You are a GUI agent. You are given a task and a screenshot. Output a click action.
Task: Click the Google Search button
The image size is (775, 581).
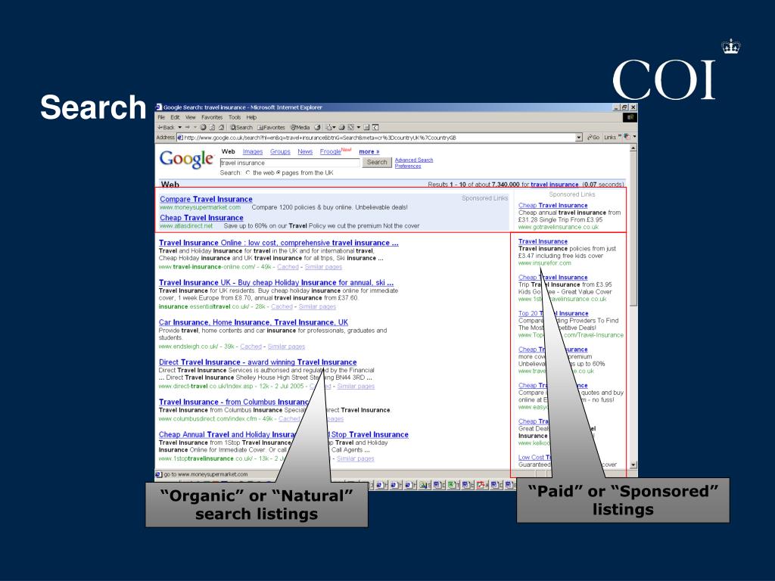[377, 162]
